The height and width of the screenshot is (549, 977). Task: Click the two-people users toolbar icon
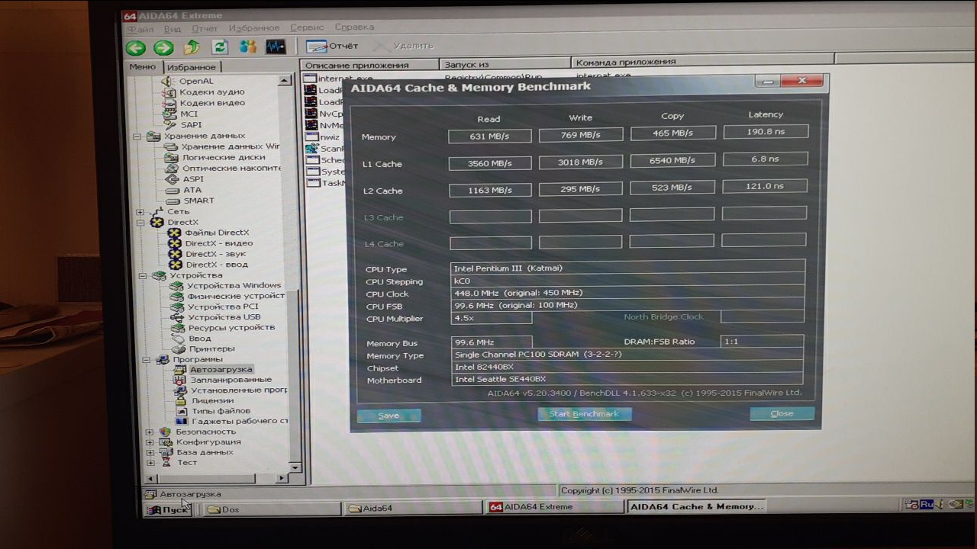point(247,47)
